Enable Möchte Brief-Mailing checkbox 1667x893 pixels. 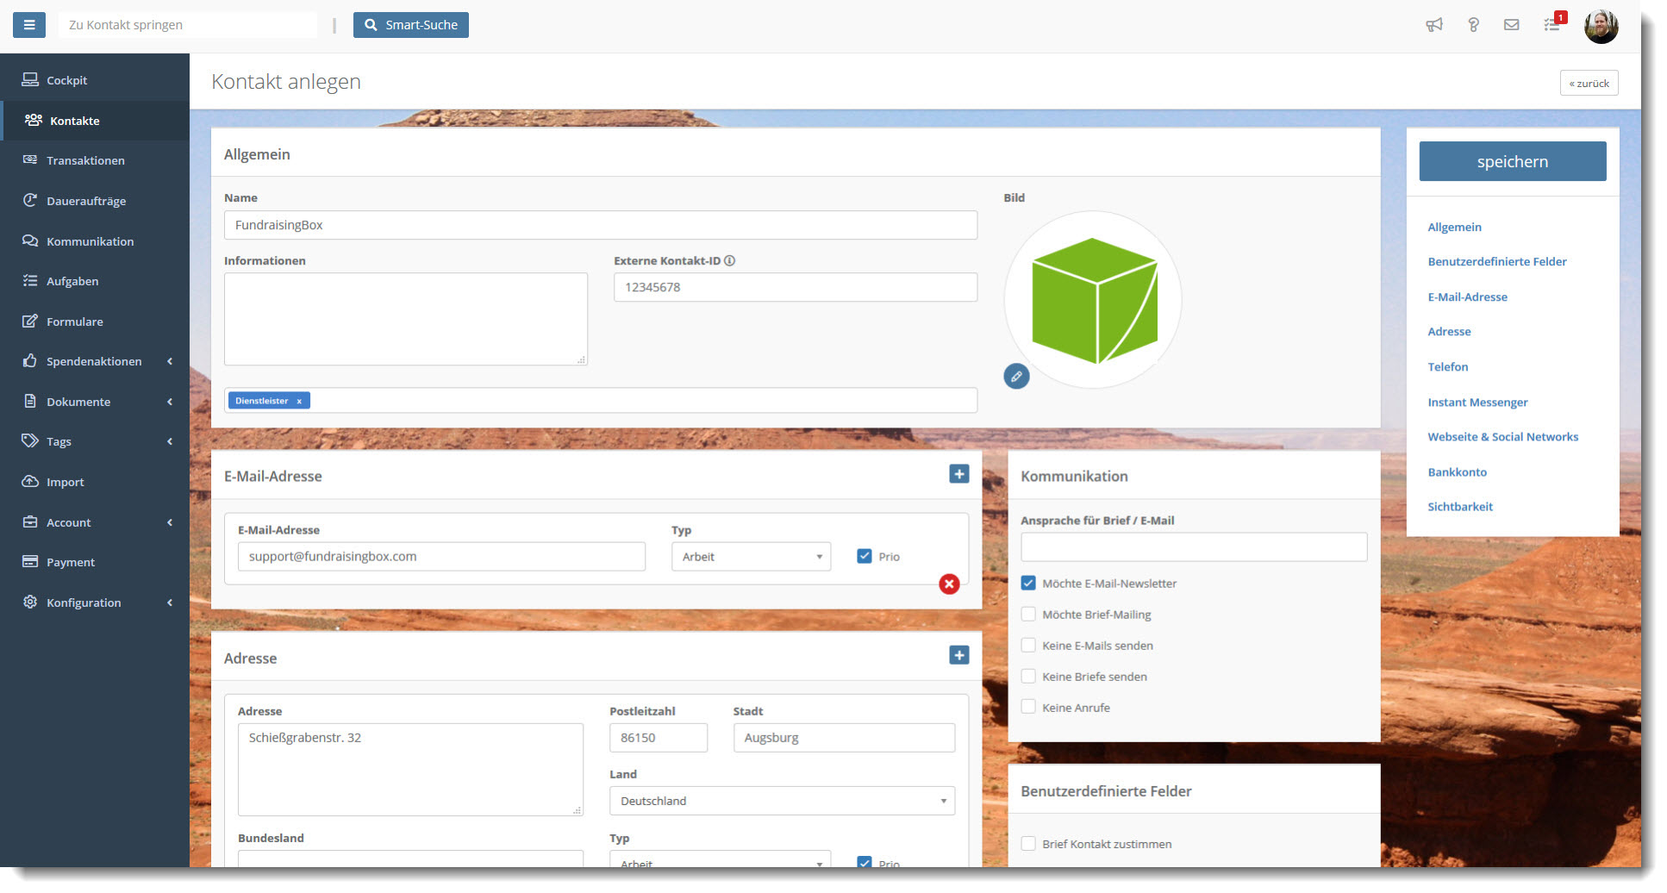[1028, 614]
